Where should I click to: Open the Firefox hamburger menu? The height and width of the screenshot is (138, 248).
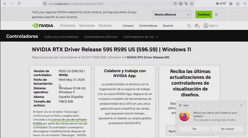pyautogui.click(x=245, y=4)
